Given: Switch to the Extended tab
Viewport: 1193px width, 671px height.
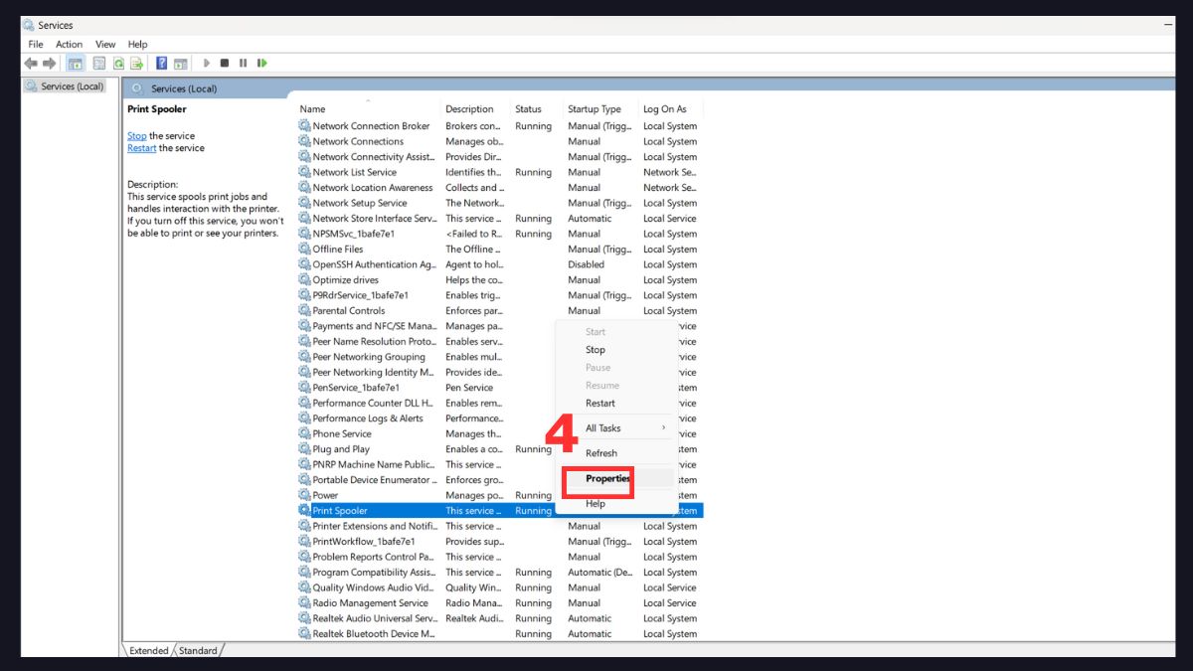Looking at the screenshot, I should 149,651.
